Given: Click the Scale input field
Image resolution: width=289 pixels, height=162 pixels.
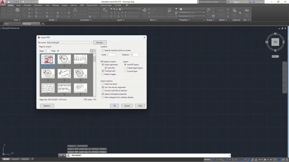Looking at the screenshot, I should click(112, 55).
